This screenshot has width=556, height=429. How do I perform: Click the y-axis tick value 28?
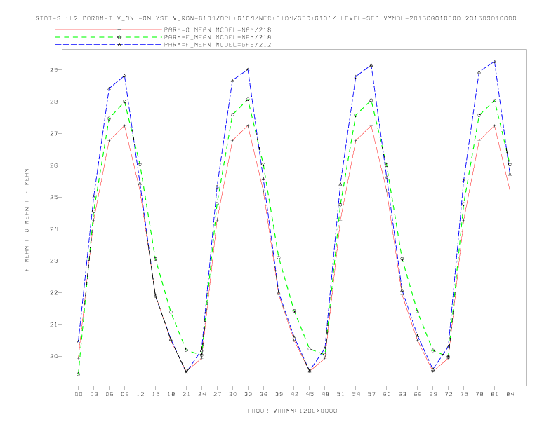pyautogui.click(x=54, y=102)
